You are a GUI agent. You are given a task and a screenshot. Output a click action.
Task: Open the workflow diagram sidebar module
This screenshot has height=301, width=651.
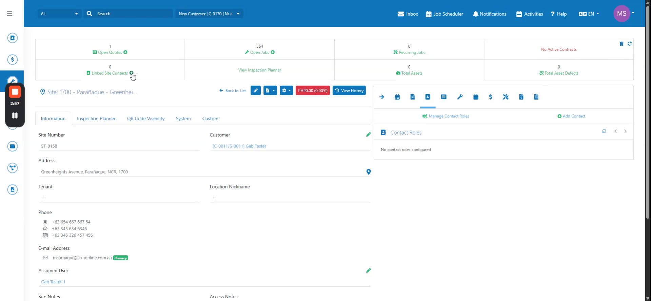13,168
